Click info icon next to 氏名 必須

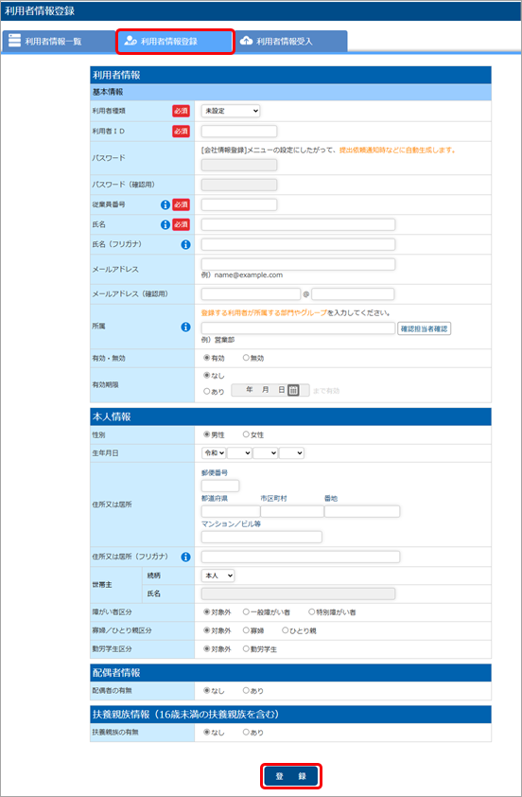click(x=165, y=224)
